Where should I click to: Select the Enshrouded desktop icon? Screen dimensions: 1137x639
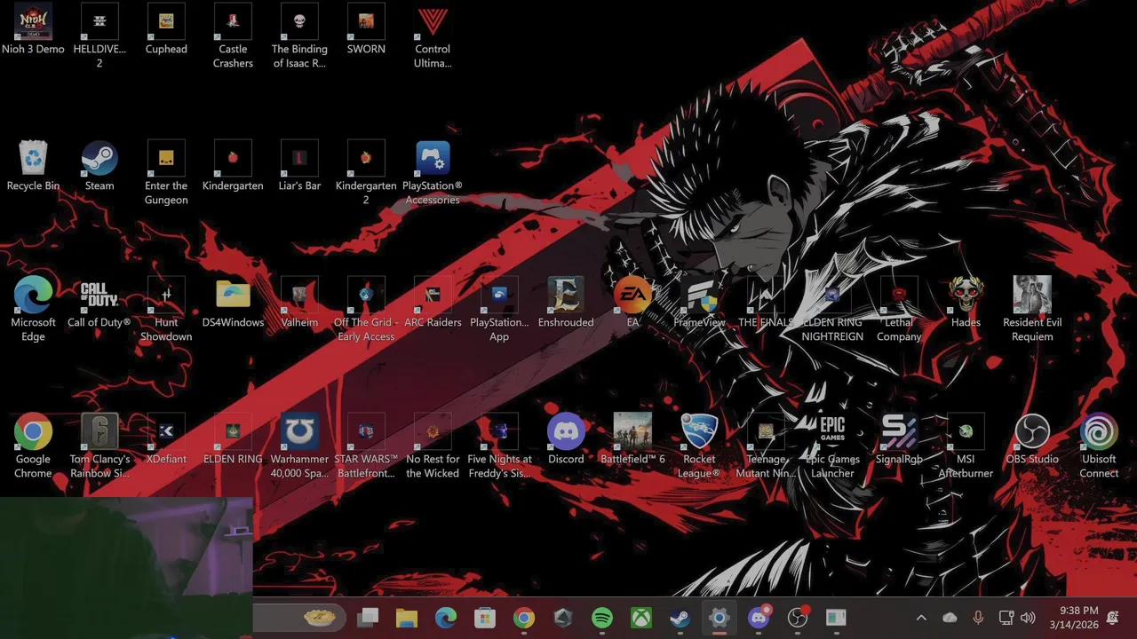(566, 303)
